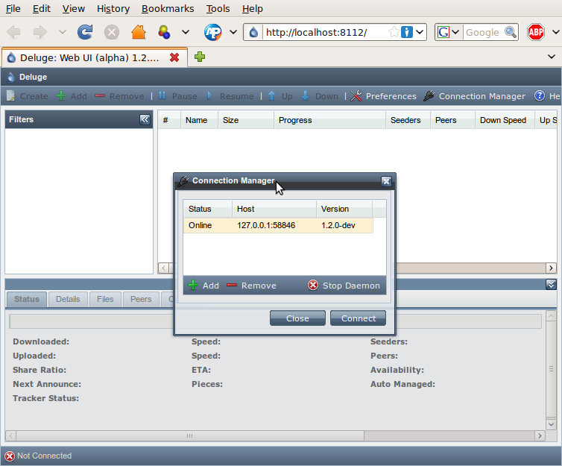The height and width of the screenshot is (466, 562).
Task: Switch to the Files tab
Action: pos(105,299)
